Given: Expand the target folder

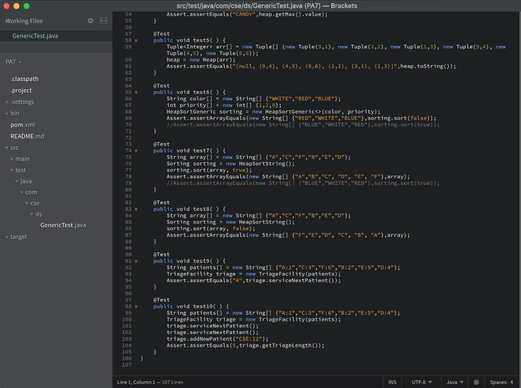Looking at the screenshot, I should tap(7, 237).
